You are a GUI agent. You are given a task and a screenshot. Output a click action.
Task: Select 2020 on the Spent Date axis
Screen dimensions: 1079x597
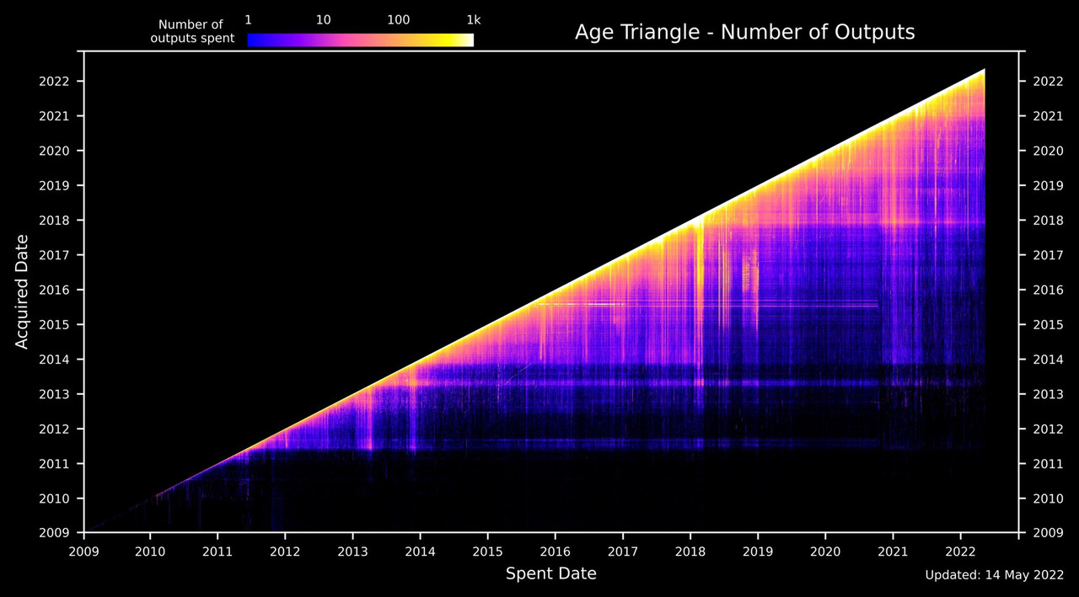(824, 551)
